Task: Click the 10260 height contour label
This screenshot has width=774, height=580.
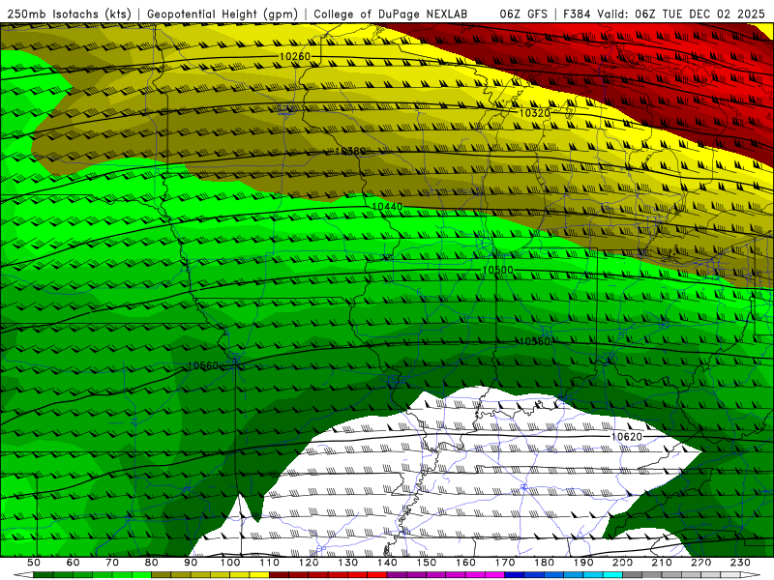Action: pos(295,56)
